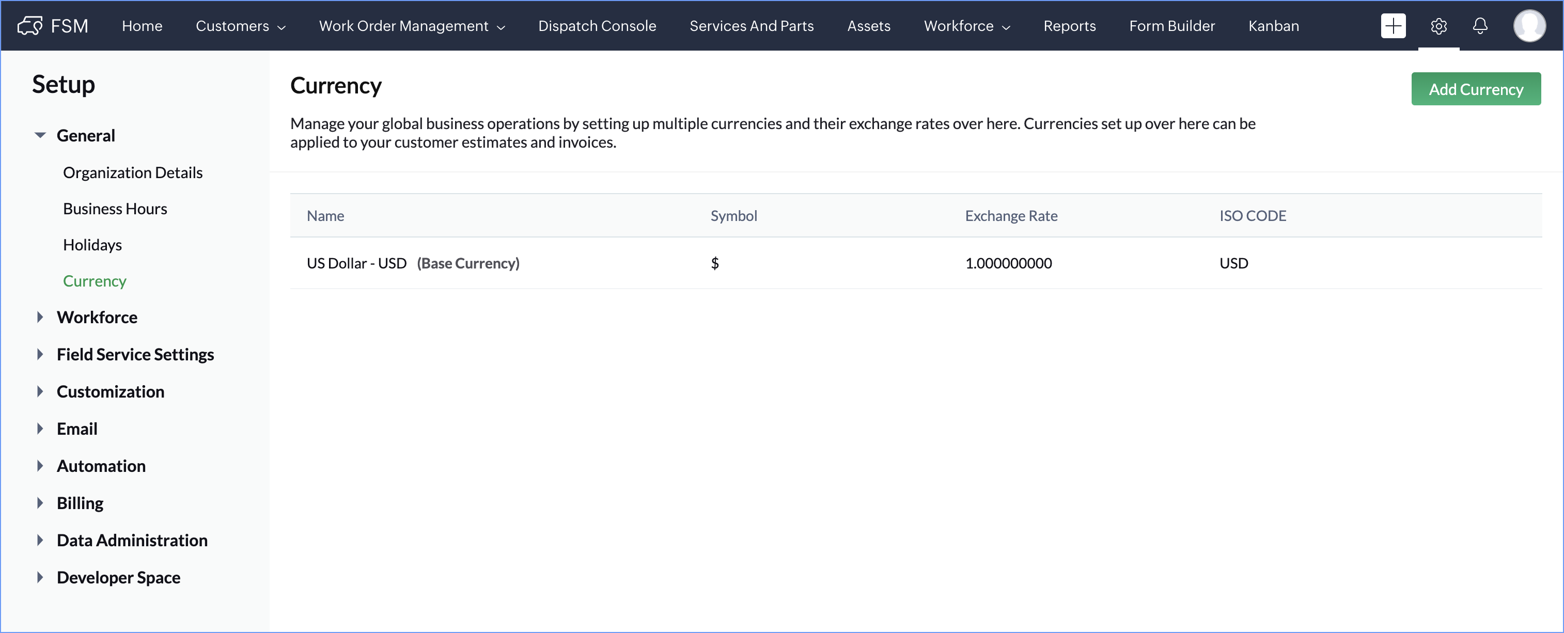Expand the Automation section arrow
The image size is (1564, 633).
coord(40,466)
